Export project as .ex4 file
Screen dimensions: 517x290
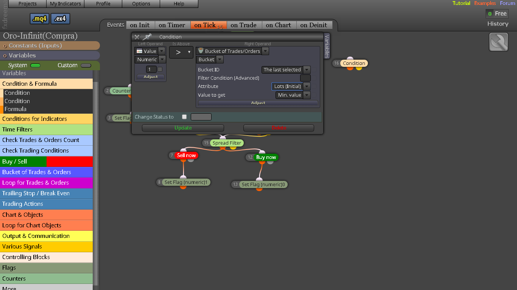tap(60, 19)
